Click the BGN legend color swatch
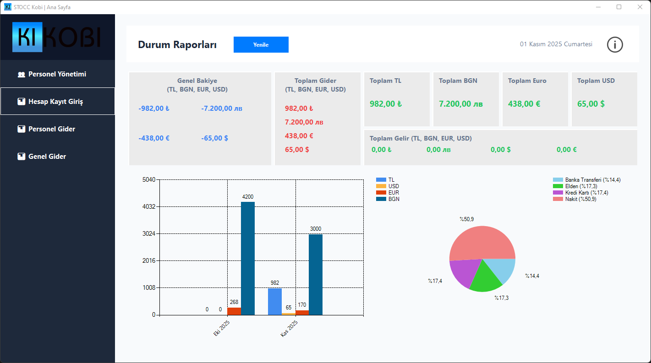The height and width of the screenshot is (363, 651). [381, 199]
